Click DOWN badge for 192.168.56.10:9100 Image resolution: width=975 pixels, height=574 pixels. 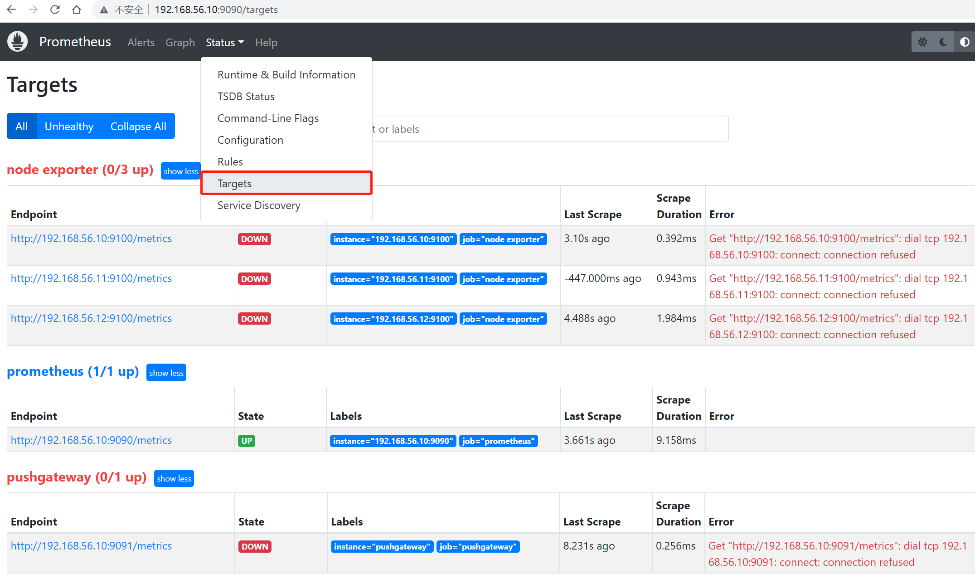point(254,239)
